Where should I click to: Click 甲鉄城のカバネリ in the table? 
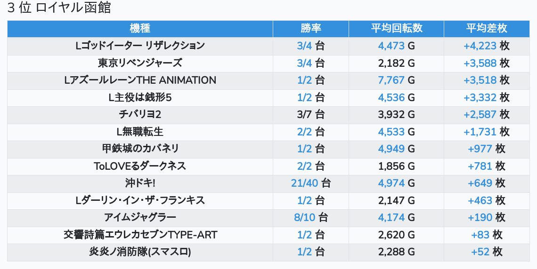[x=140, y=149]
